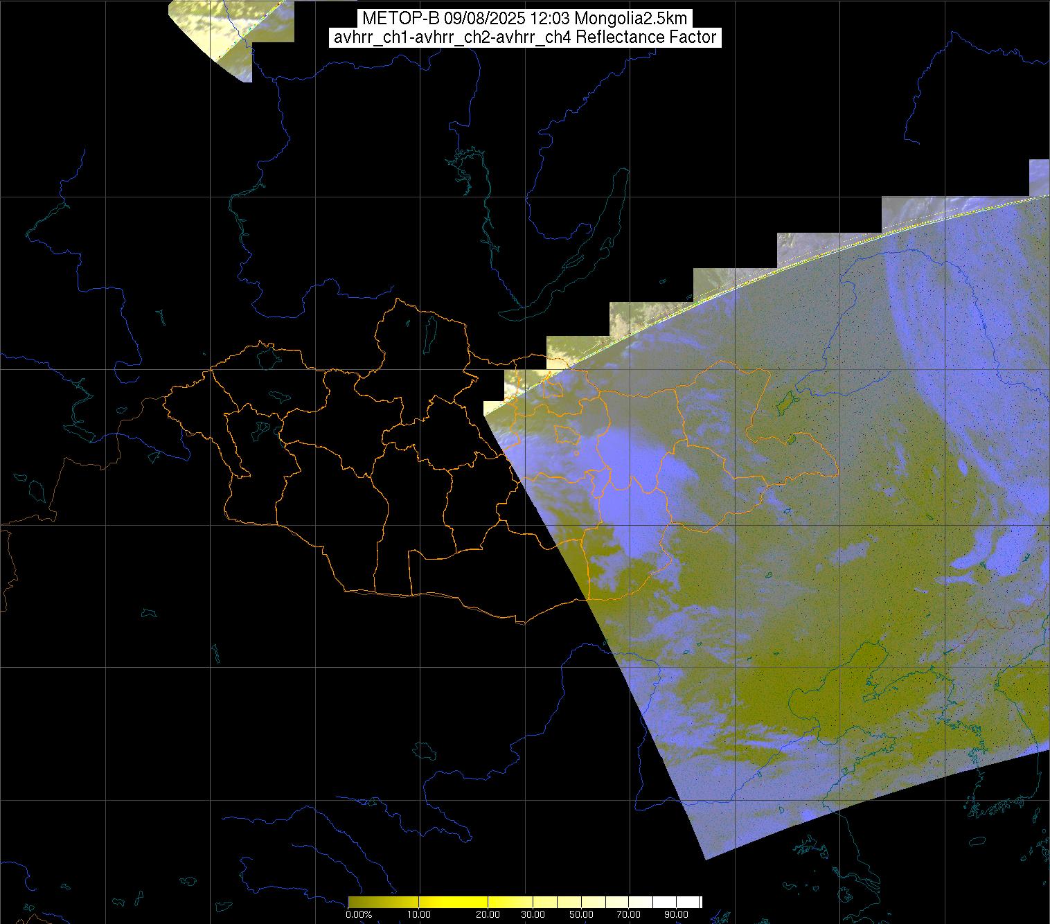Pick the white 80–90% colorbar segment
The height and width of the screenshot is (924, 1050).
point(665,902)
